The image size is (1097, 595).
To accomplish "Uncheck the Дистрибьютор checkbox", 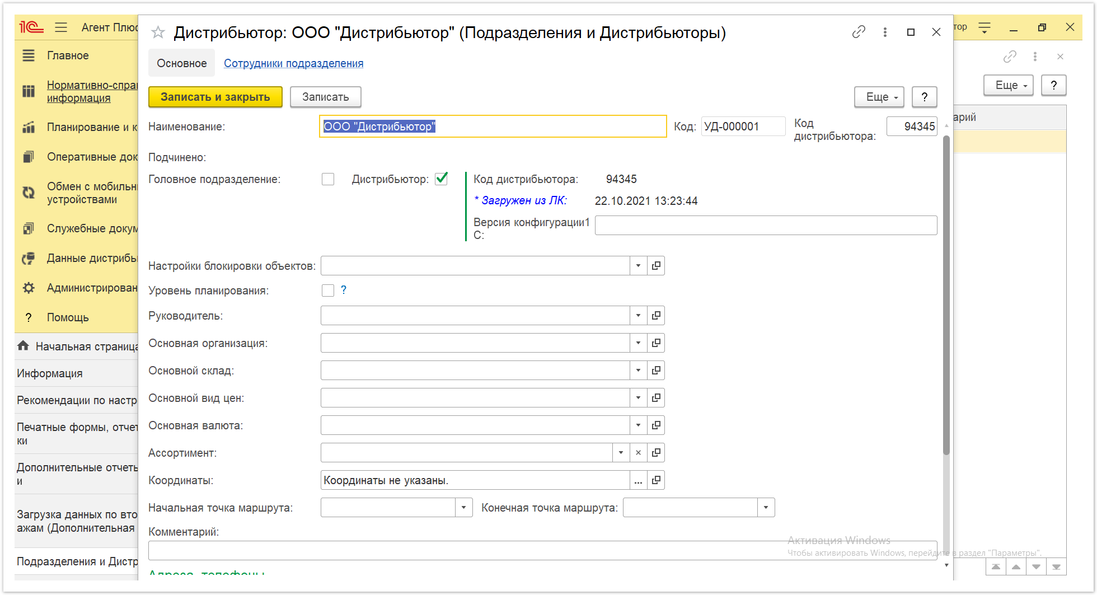I will click(x=442, y=179).
